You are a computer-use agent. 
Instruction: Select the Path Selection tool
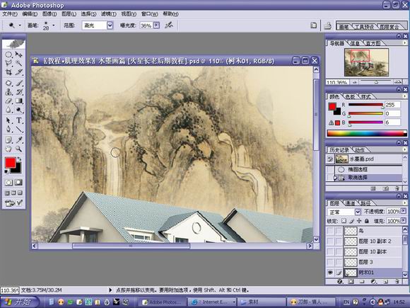[8, 120]
